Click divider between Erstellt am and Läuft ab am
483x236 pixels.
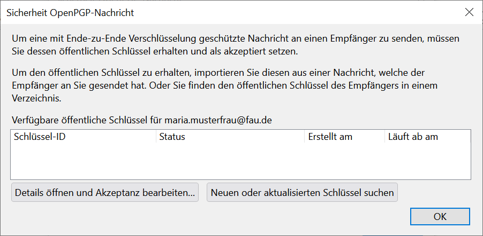coord(385,137)
